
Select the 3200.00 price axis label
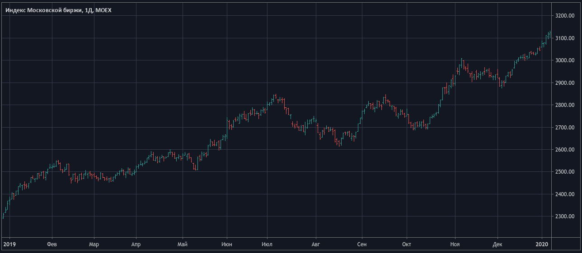[564, 16]
